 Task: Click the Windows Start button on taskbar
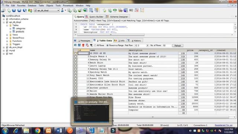point(5,131)
